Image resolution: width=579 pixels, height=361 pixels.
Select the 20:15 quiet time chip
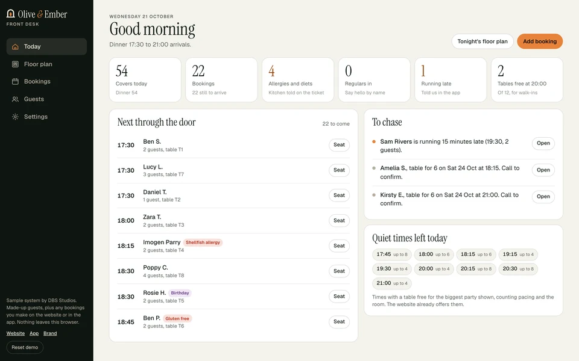pyautogui.click(x=476, y=269)
